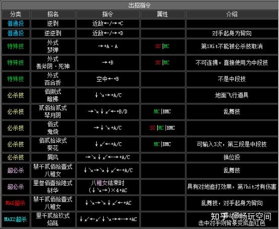Select the move name 外式 梦弹
The height and width of the screenshot is (229, 279).
53,46
